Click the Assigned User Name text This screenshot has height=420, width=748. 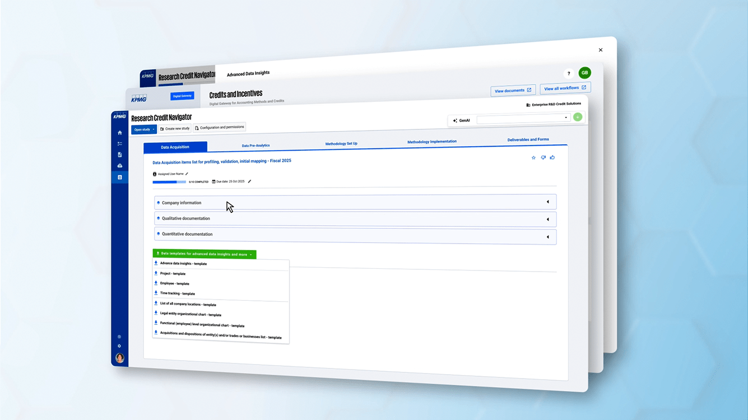tap(170, 174)
